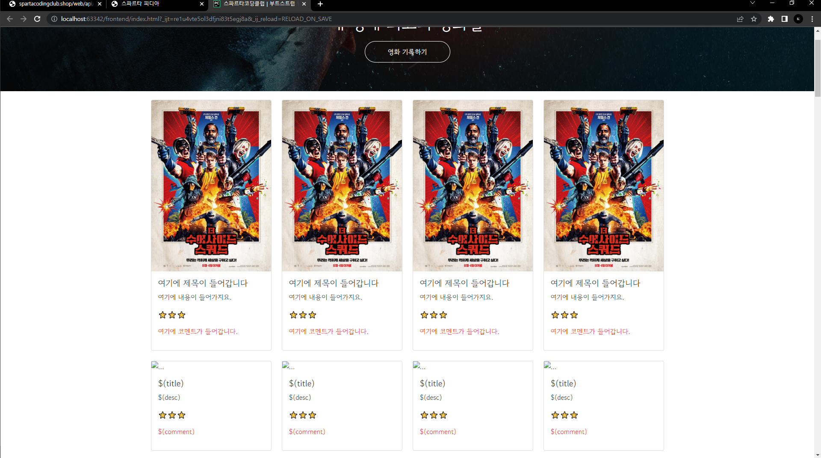Select the 스파르타코딩클럽 | 부트스트랩 tab
This screenshot has width=821, height=458.
pyautogui.click(x=259, y=4)
